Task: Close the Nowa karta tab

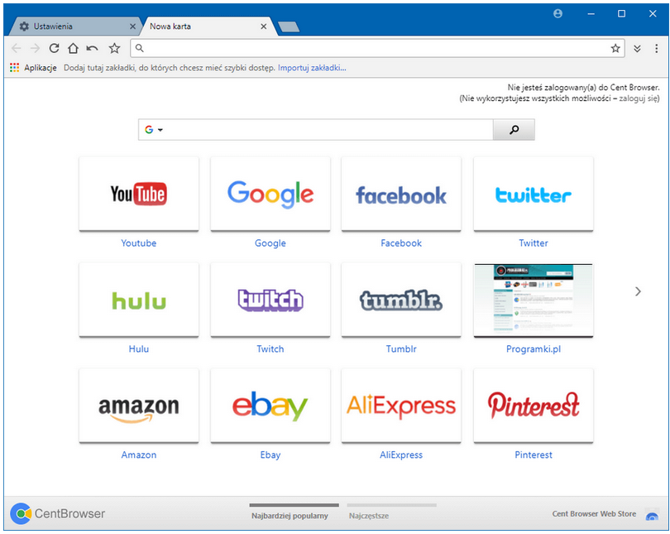Action: pyautogui.click(x=264, y=26)
